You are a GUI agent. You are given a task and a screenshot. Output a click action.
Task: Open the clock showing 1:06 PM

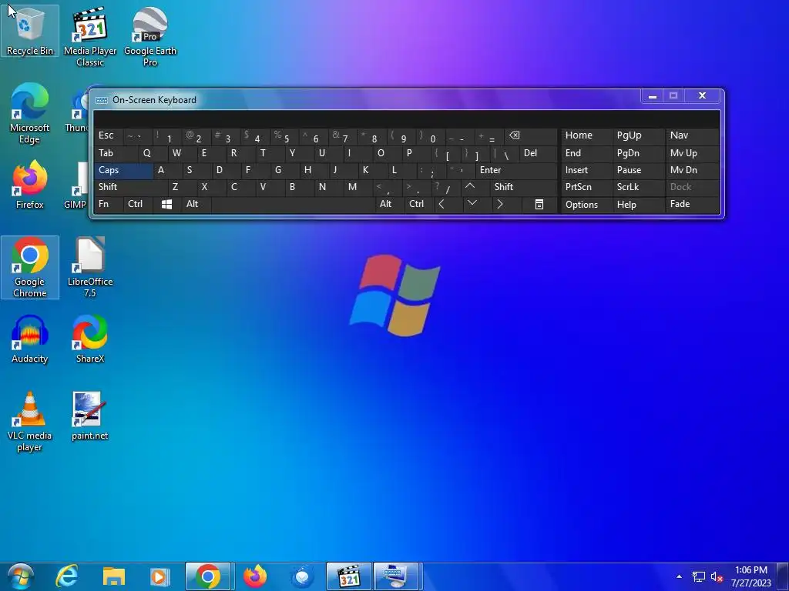coord(750,576)
